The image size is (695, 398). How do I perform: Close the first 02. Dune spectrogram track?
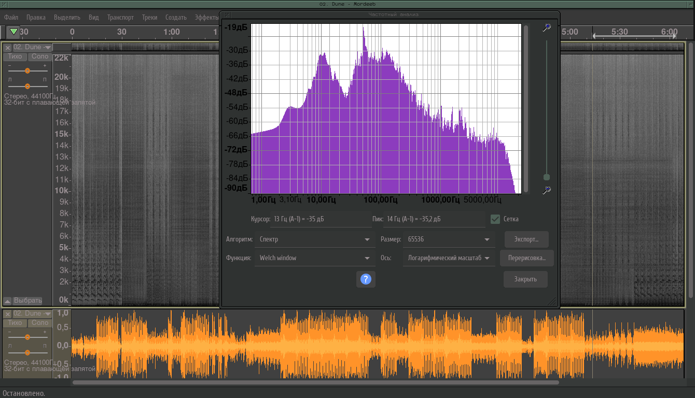click(x=8, y=47)
